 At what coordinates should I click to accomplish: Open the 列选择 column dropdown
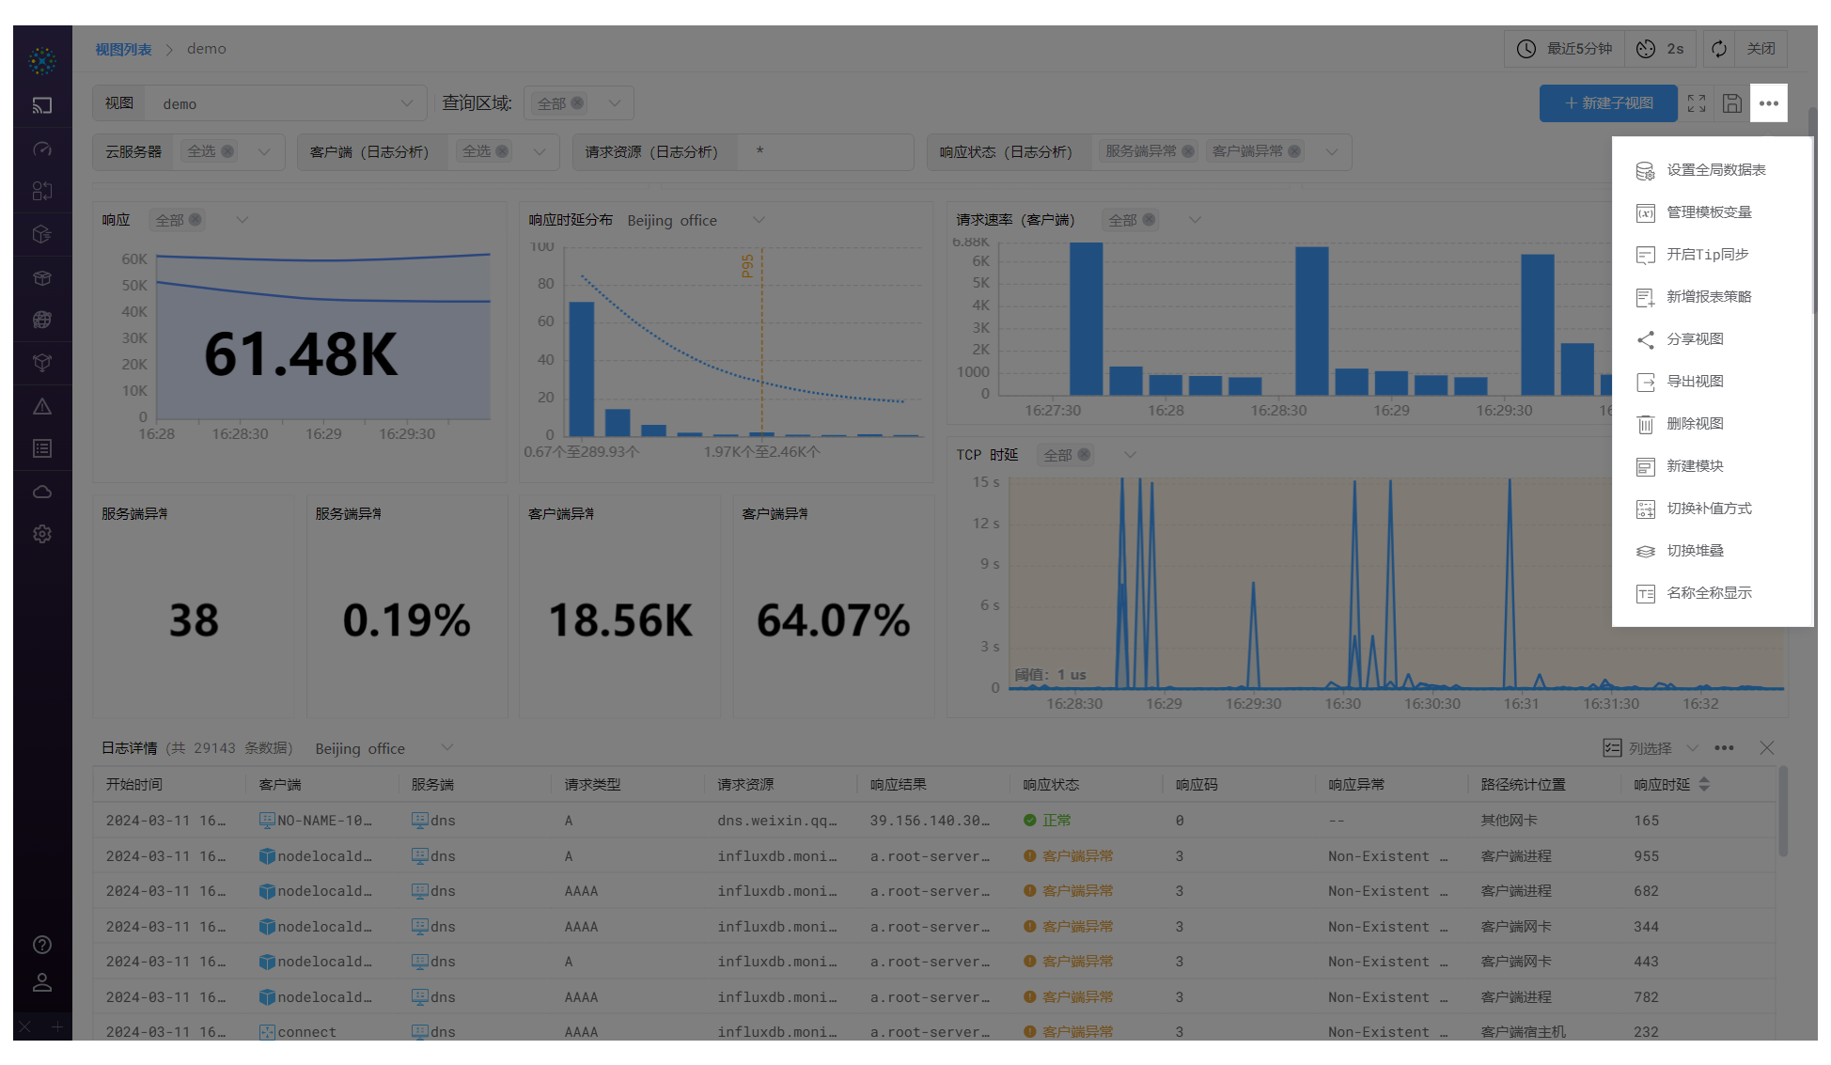[x=1651, y=748]
